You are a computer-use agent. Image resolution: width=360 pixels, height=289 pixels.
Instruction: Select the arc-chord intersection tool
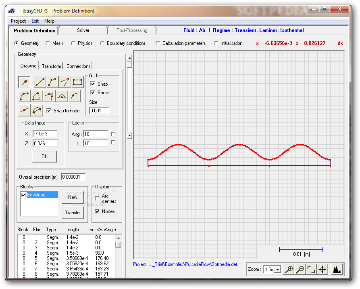pos(37,110)
